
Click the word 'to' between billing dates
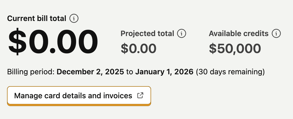pos(130,72)
